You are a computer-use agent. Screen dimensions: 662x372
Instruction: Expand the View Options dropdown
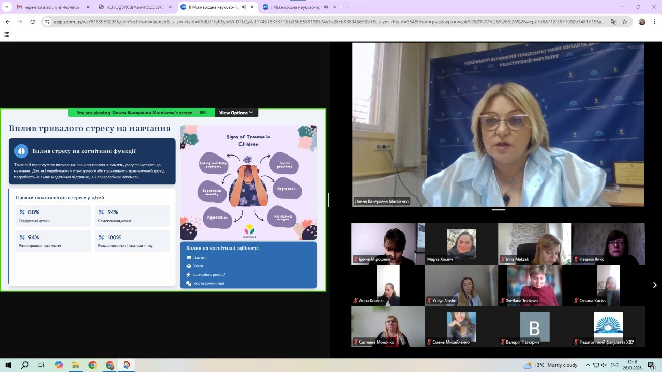pyautogui.click(x=236, y=113)
